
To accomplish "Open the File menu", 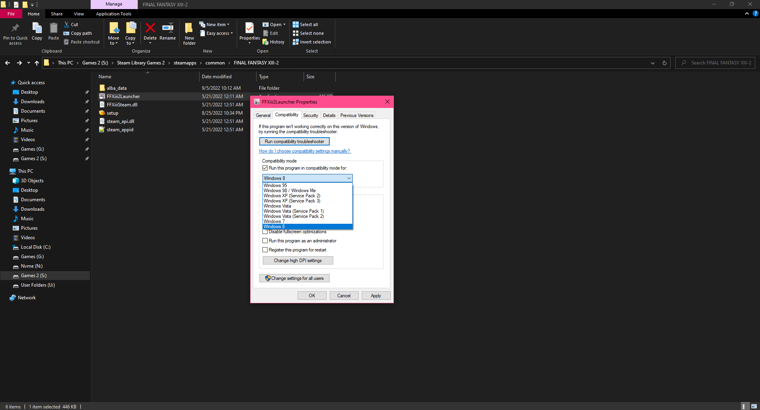I will pyautogui.click(x=11, y=14).
